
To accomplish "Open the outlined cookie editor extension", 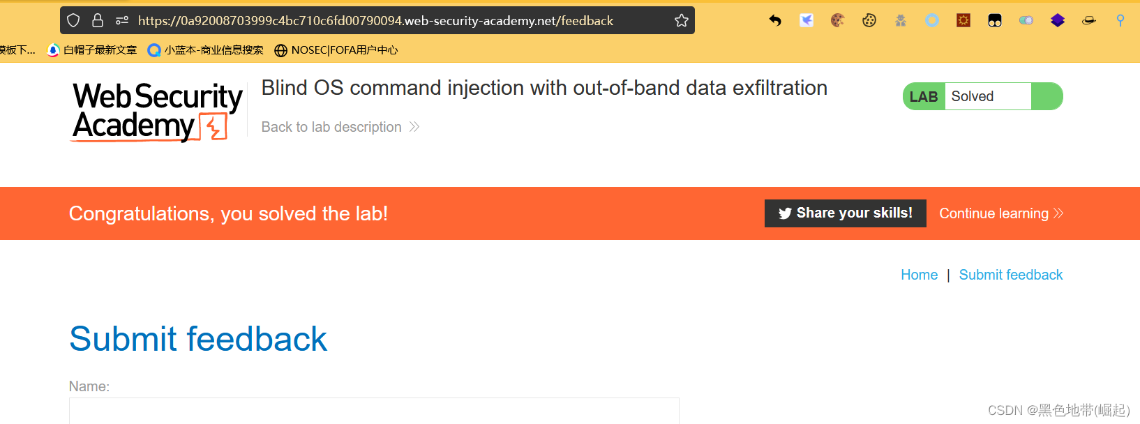I will pyautogui.click(x=869, y=21).
